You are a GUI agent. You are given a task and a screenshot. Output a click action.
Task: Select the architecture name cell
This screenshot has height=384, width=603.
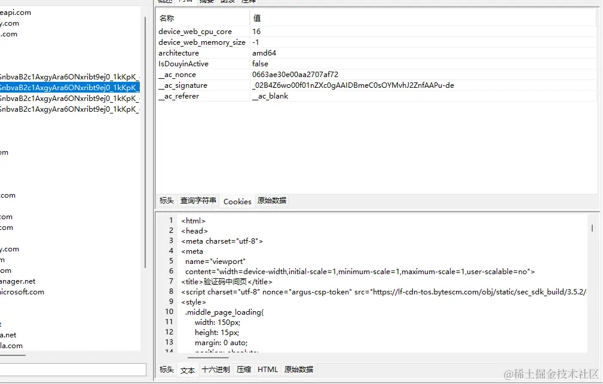[x=179, y=53]
